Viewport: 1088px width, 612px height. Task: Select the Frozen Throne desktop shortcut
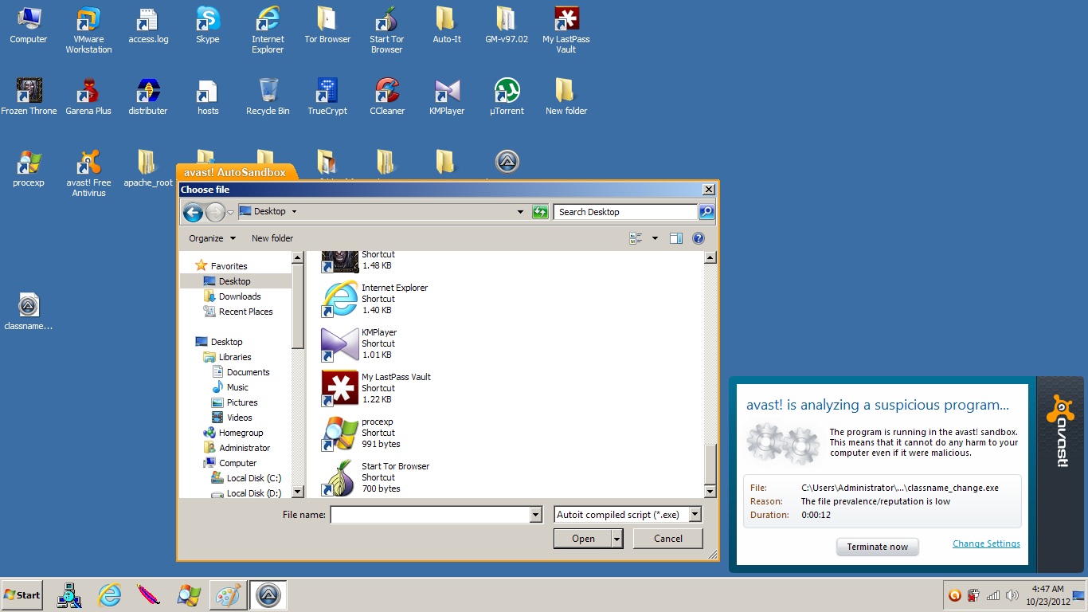(29, 97)
